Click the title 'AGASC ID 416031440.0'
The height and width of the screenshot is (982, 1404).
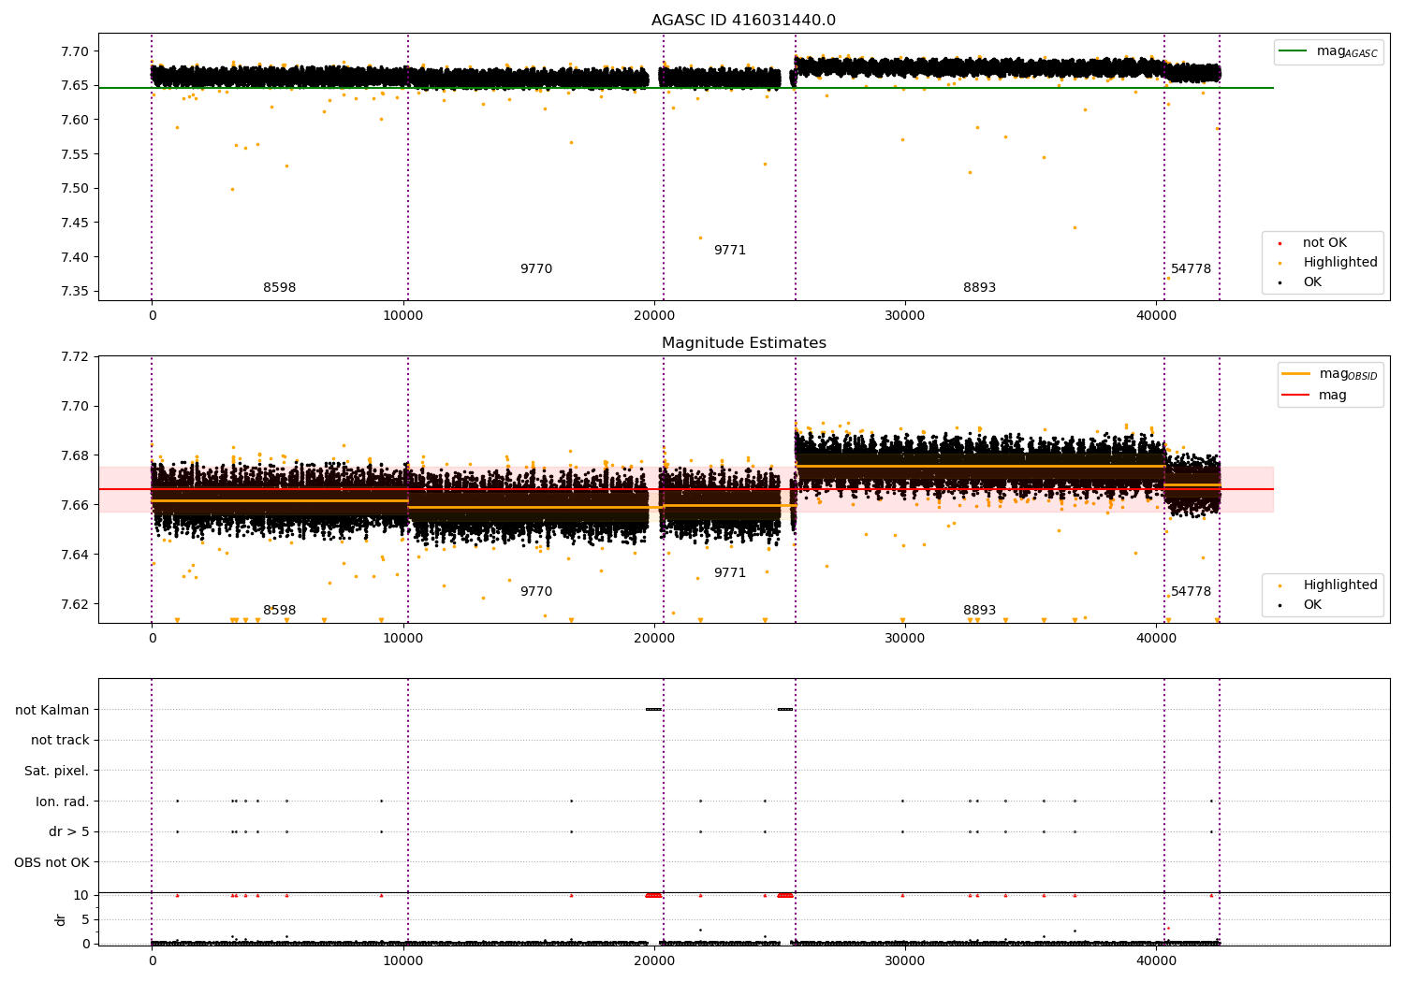(x=743, y=21)
